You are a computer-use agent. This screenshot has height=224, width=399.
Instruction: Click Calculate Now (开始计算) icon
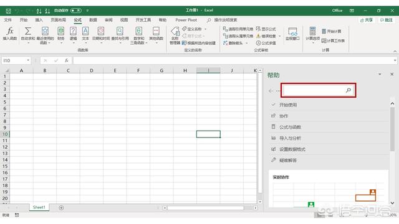(324, 31)
